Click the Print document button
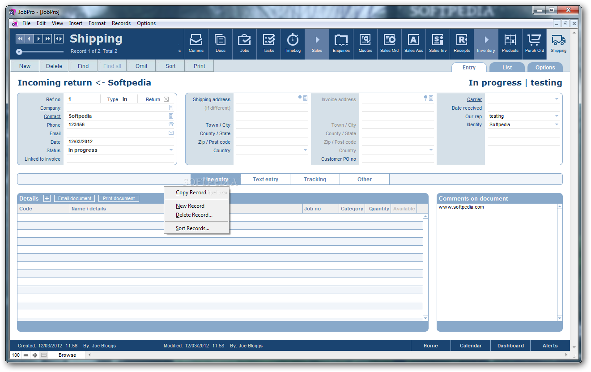The height and width of the screenshot is (372, 591). click(119, 198)
